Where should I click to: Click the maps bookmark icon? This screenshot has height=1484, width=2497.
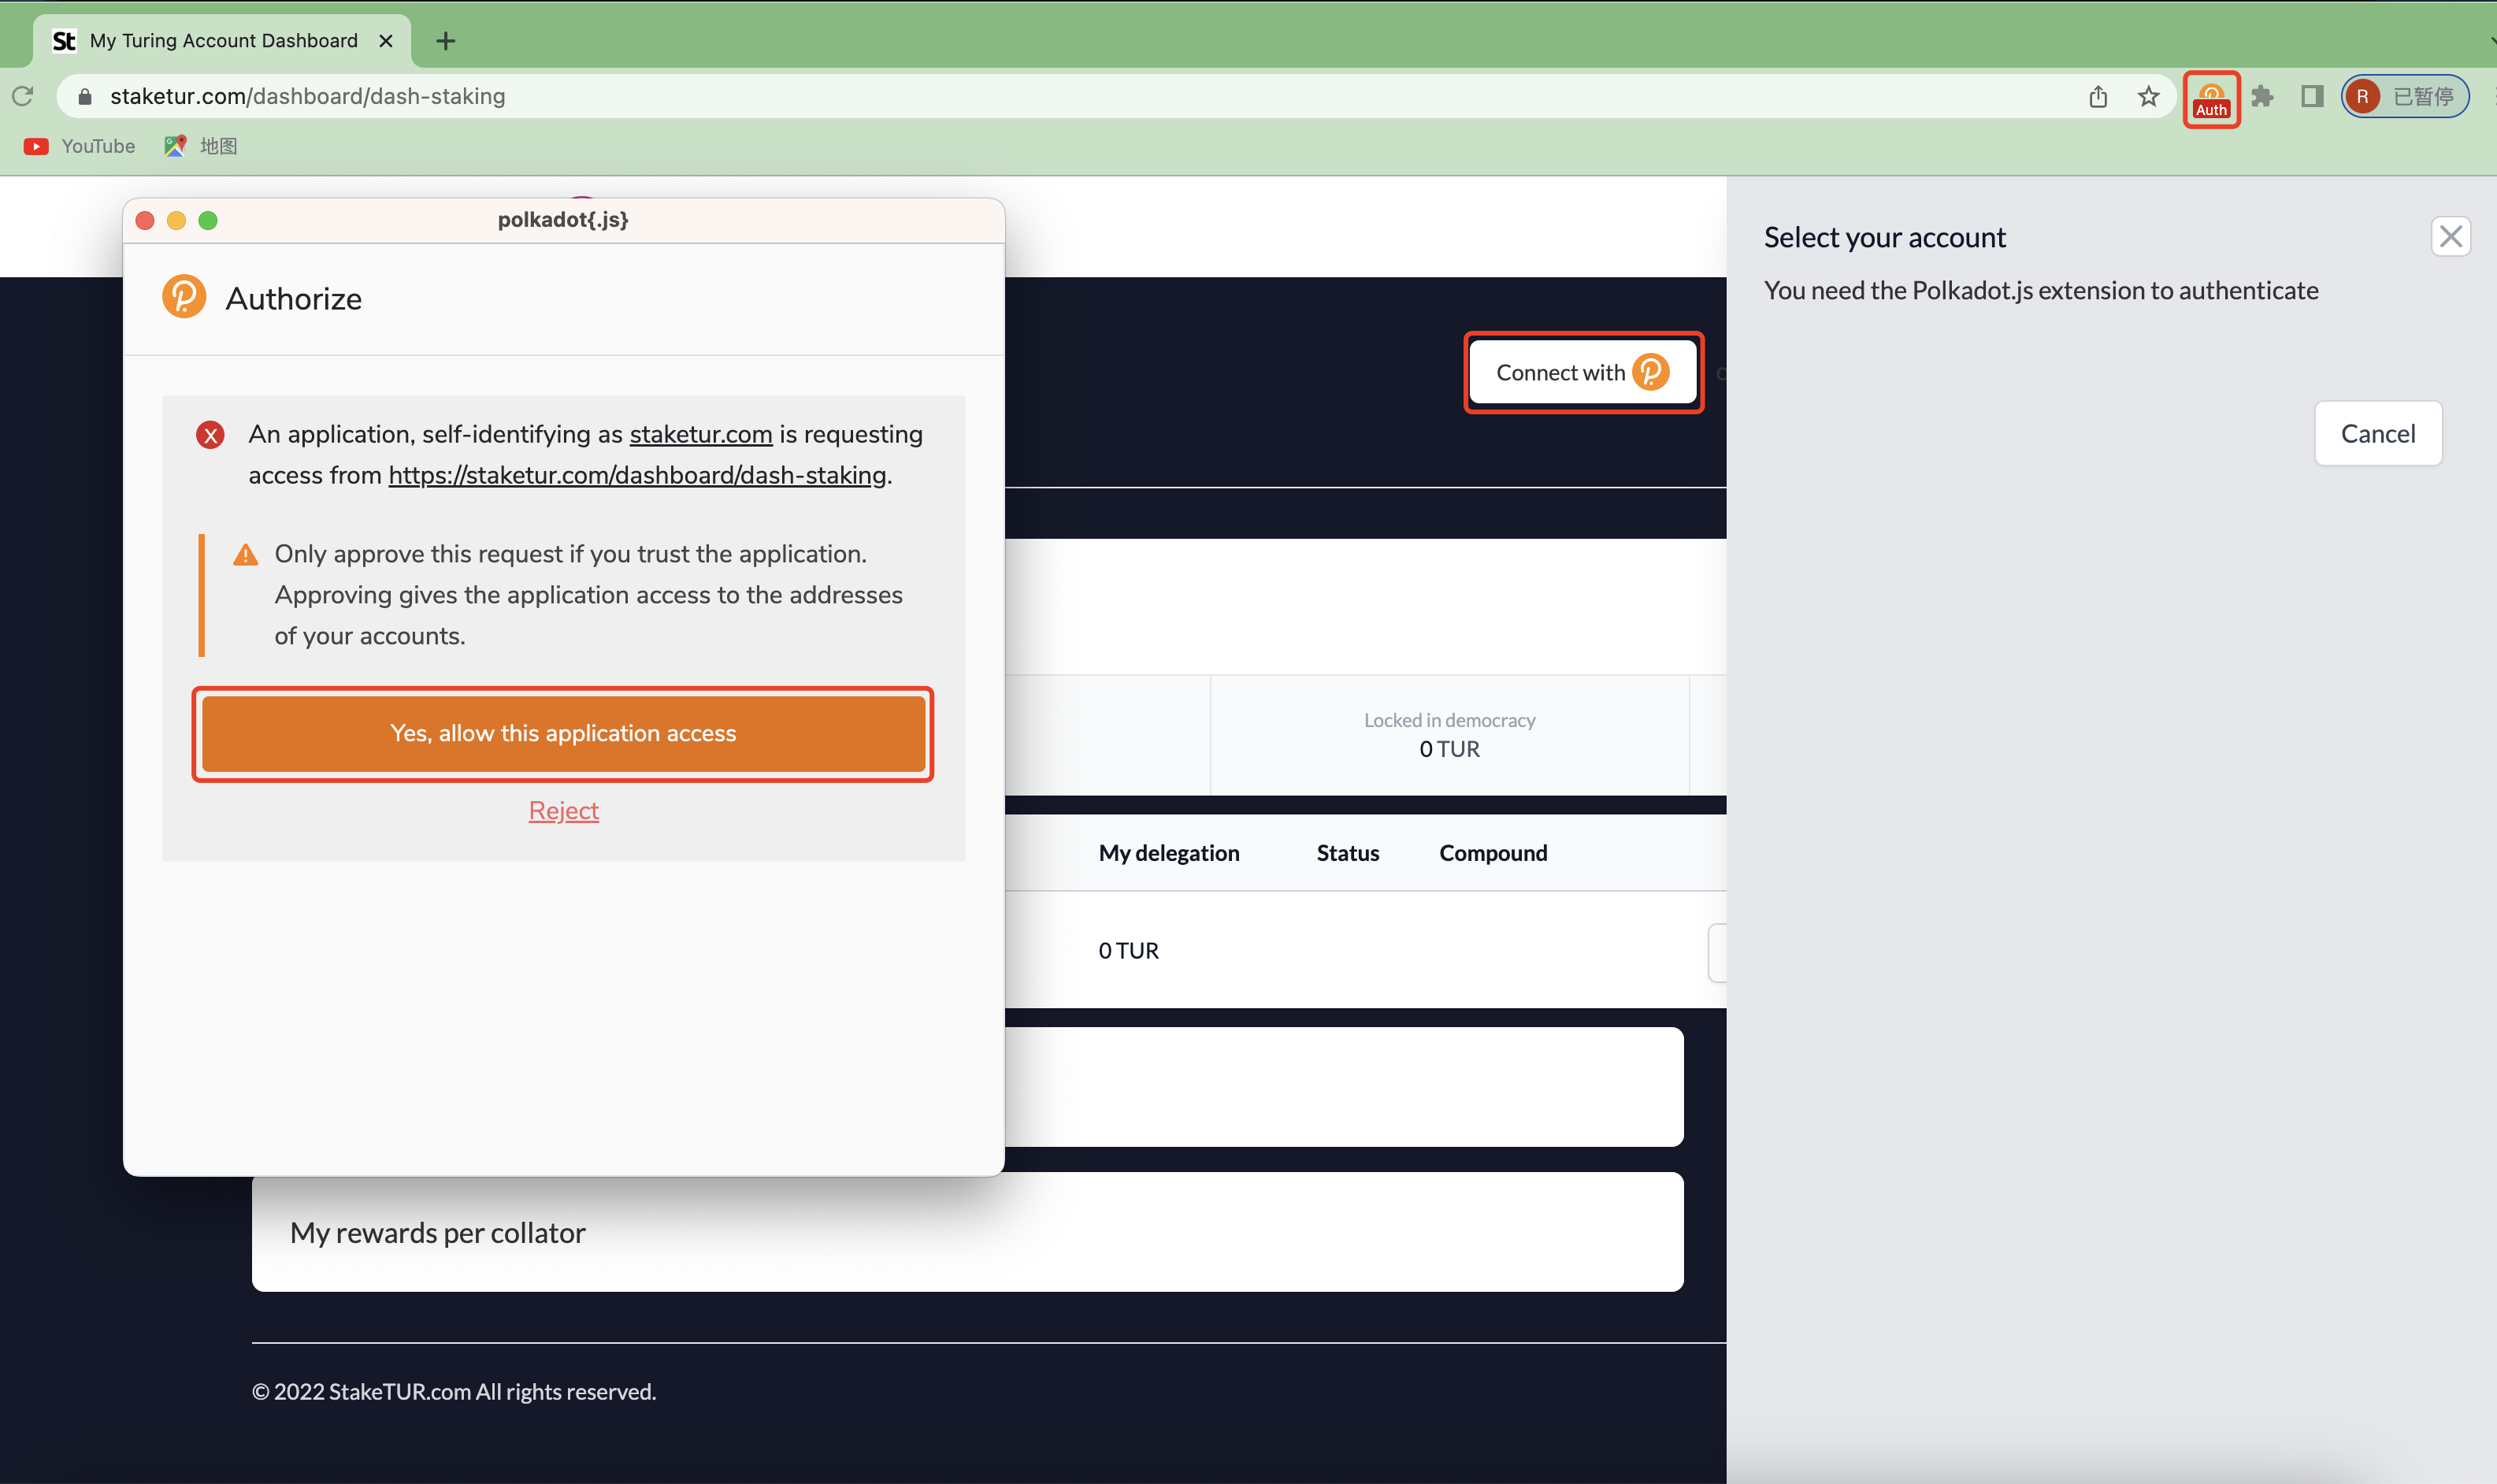tap(175, 145)
